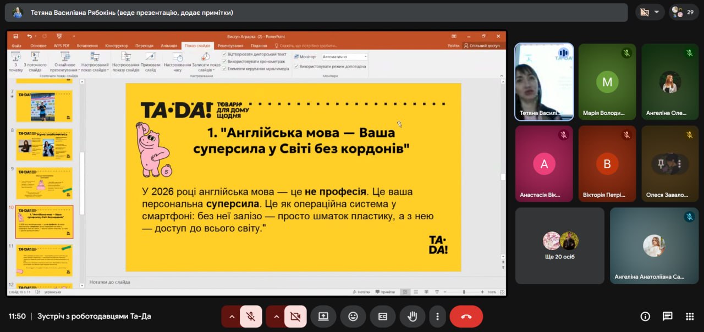This screenshot has height=332, width=704.
Task: Turn on the camera in the call bar
Action: click(295, 317)
